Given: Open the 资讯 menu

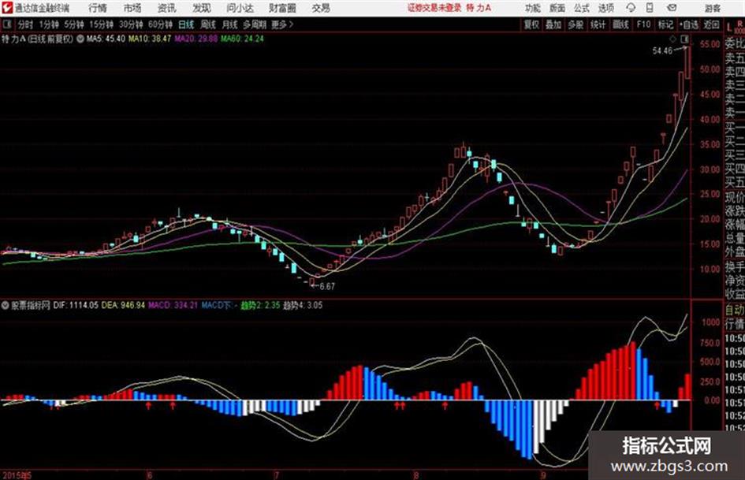Looking at the screenshot, I should pos(166,8).
